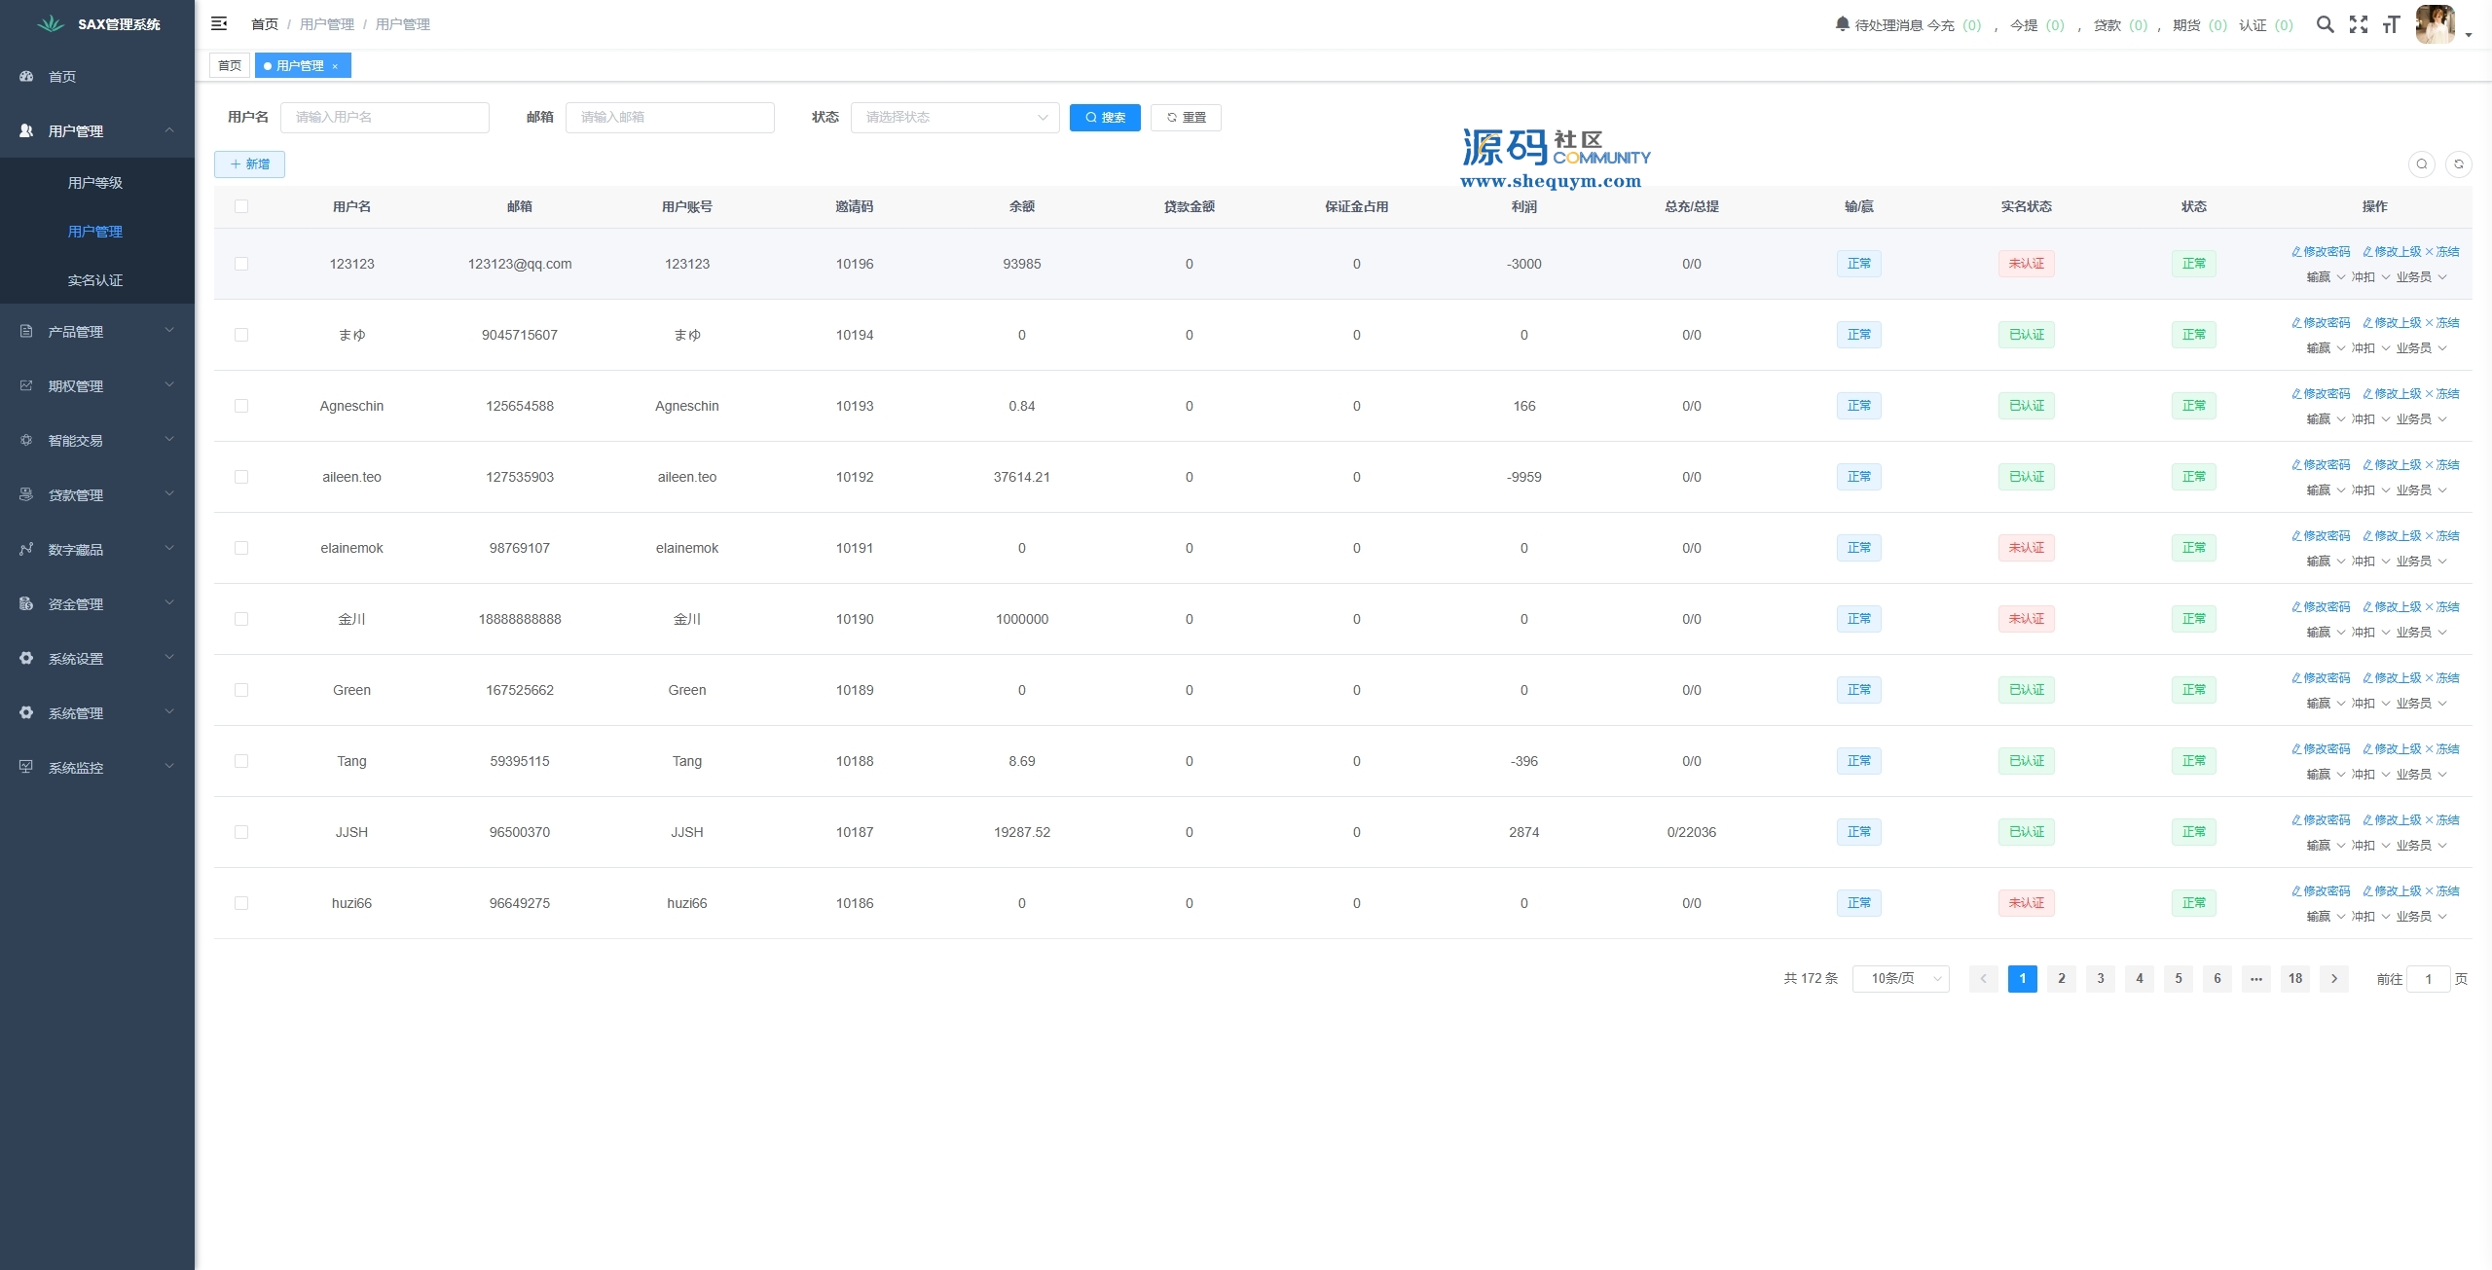Open 实名认证 in the sidebar submenu
Viewport: 2492px width, 1270px height.
(95, 280)
